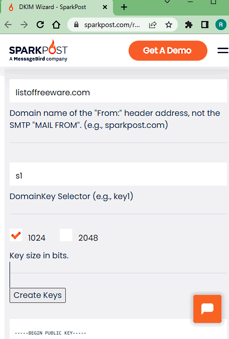Click the Get A Demo button
The height and width of the screenshot is (339, 229).
point(168,51)
